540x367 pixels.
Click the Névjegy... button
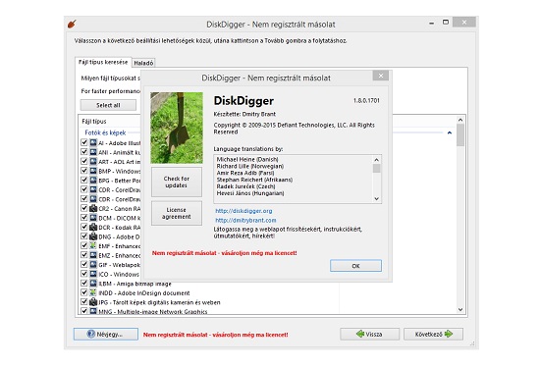coord(106,334)
